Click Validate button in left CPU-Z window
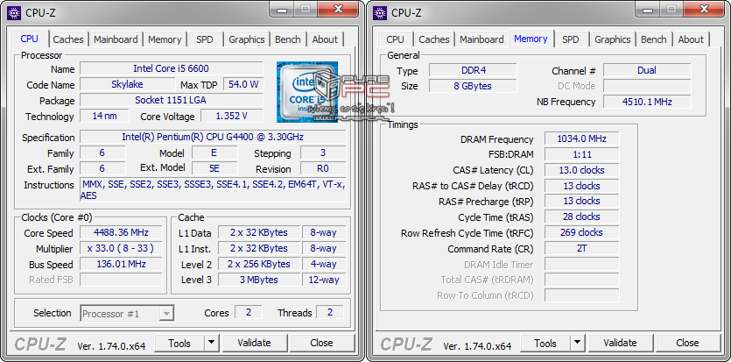731x362 pixels. coord(254,344)
